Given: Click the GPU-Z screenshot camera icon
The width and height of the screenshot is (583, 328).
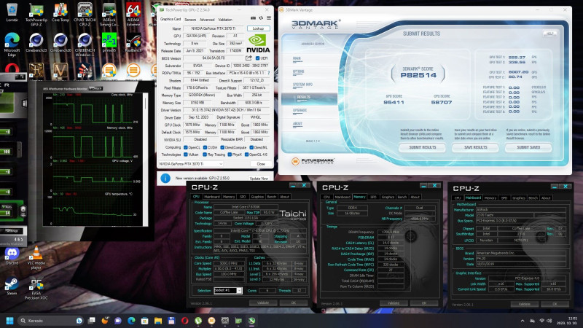Looking at the screenshot, I should click(x=253, y=18).
